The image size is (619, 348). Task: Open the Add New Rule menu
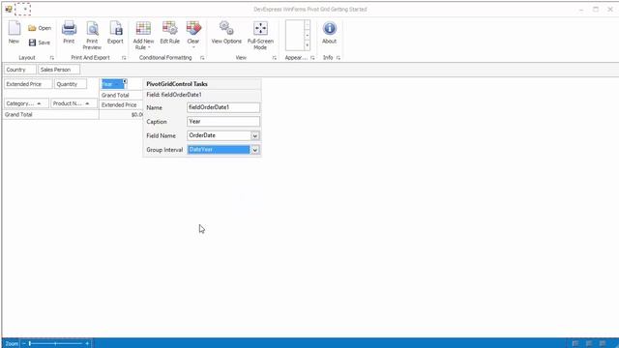[143, 36]
